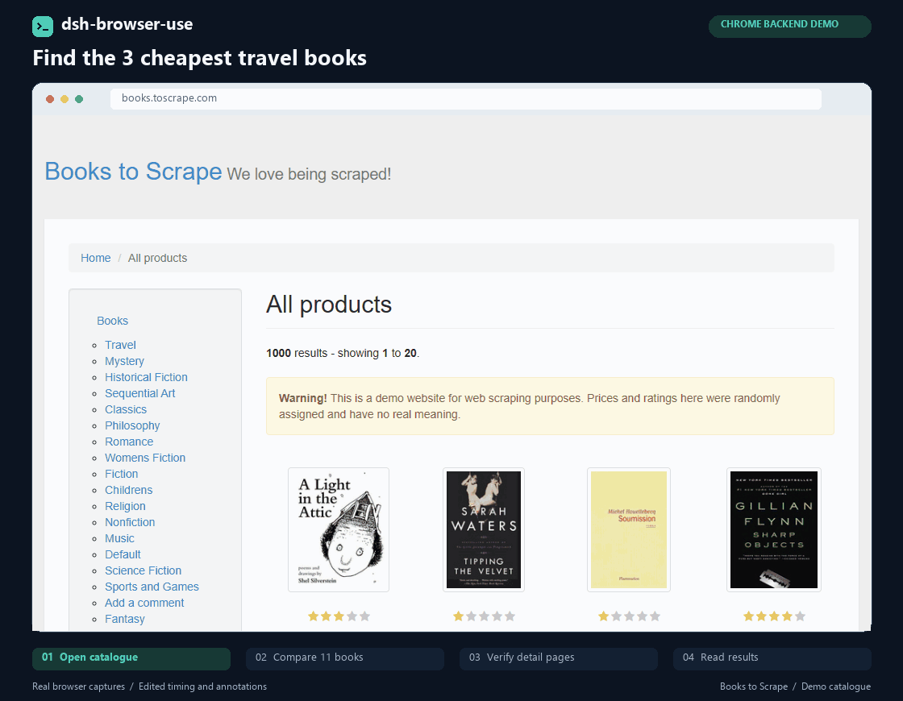Select step 01 Open catalogue tab
This screenshot has height=701, width=903.
click(131, 659)
